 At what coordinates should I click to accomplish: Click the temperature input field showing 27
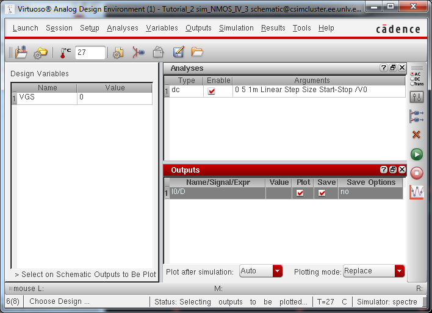[90, 52]
